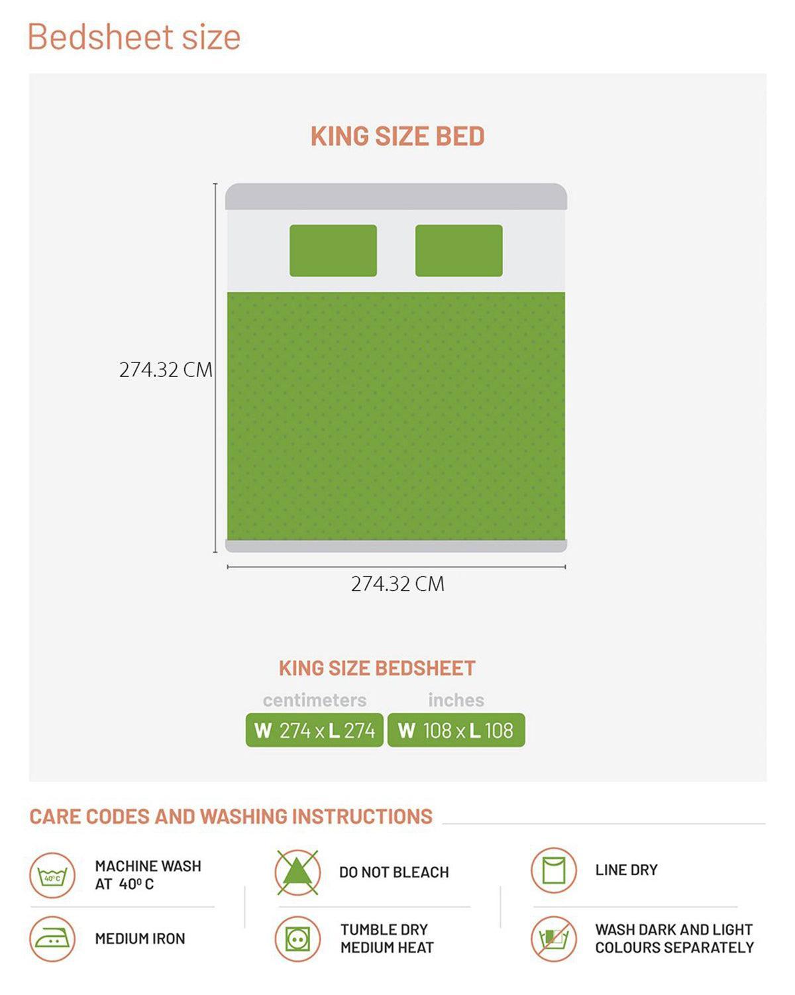
Task: Click the right green pillow
Action: 458,250
